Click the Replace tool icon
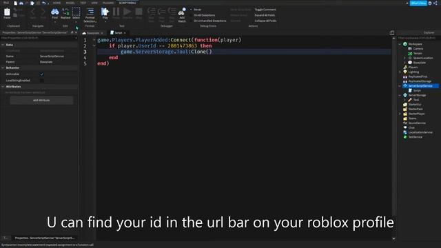441x248 pixels. pos(65,12)
